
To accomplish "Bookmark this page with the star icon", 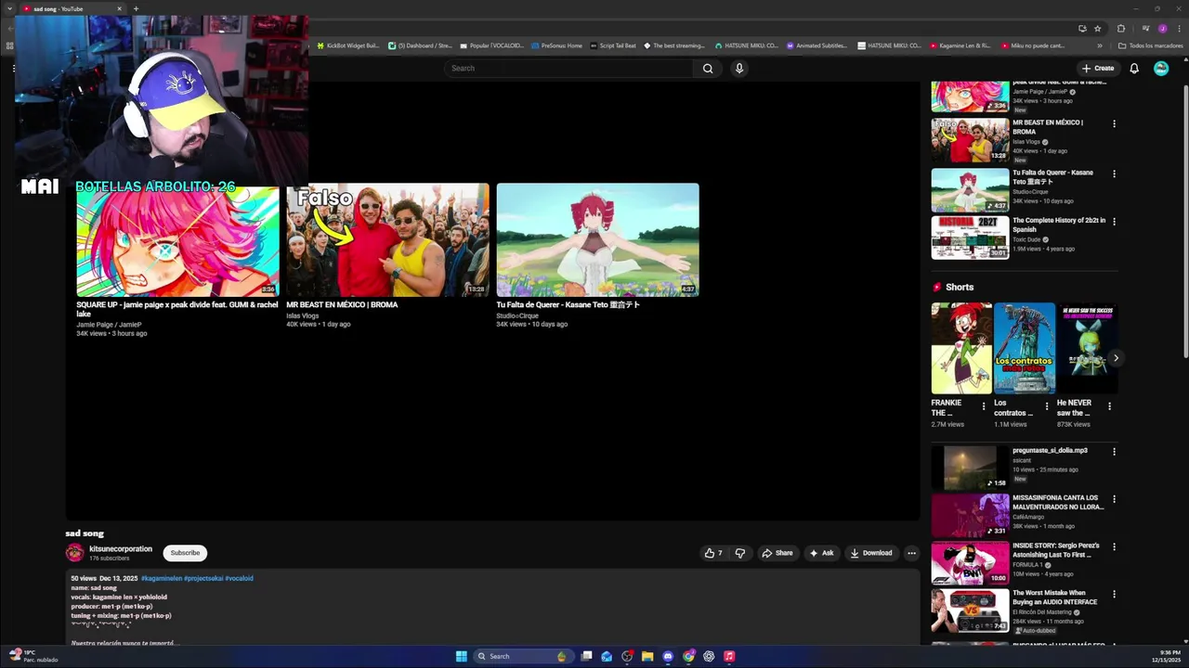I will point(1097,28).
